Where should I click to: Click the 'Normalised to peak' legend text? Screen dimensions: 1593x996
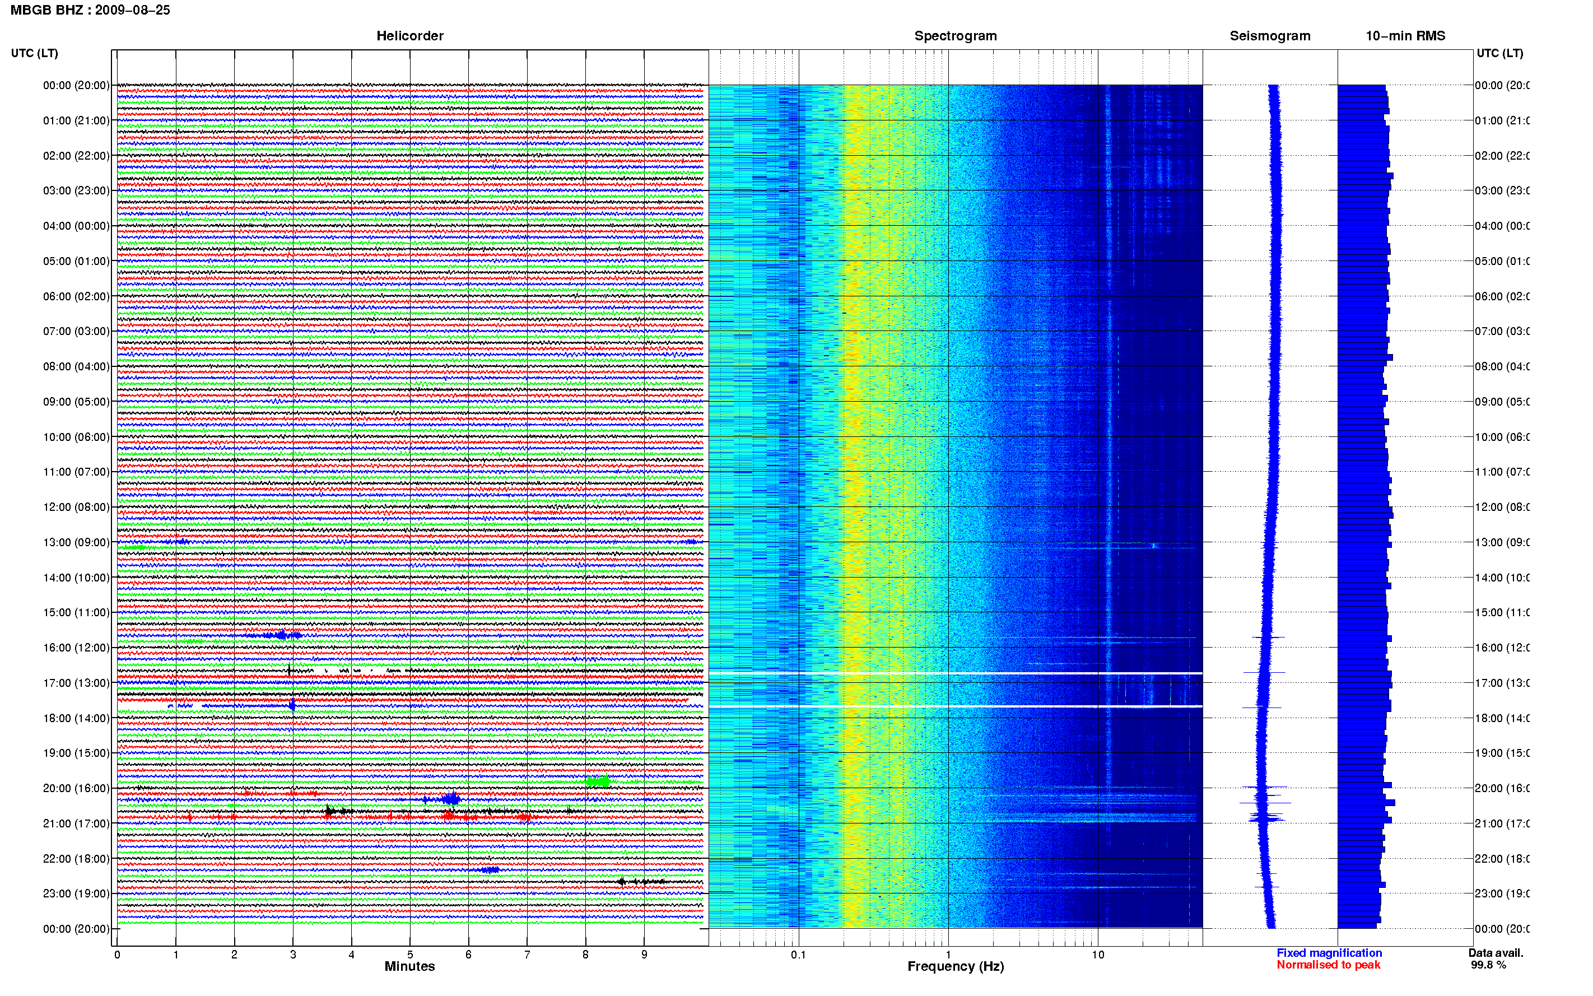(x=1328, y=965)
